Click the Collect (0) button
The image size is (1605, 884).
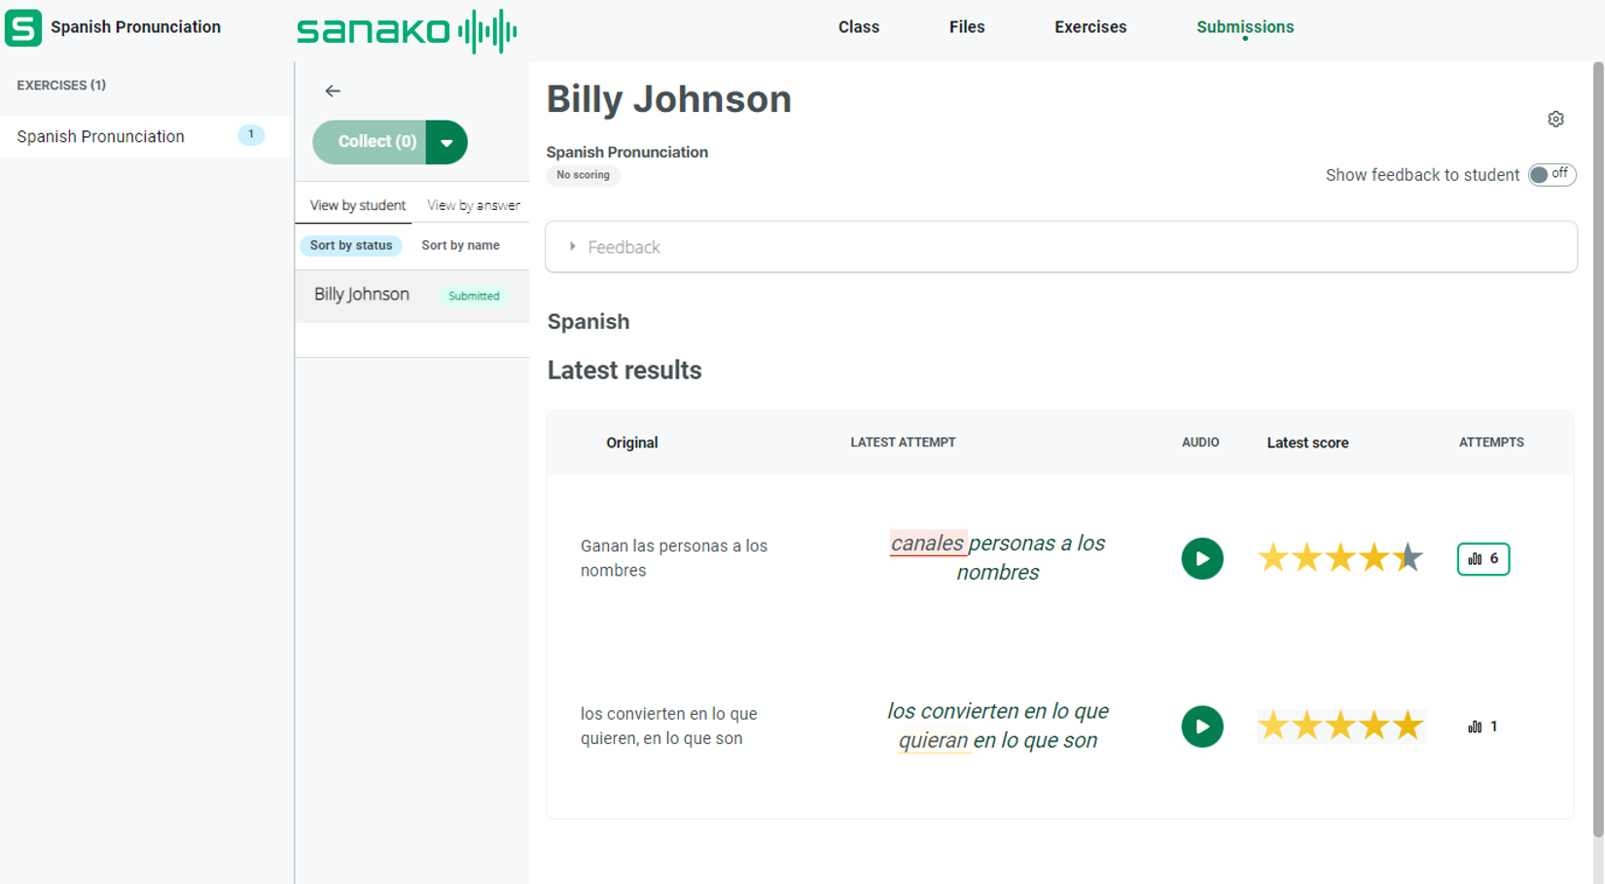coord(375,142)
